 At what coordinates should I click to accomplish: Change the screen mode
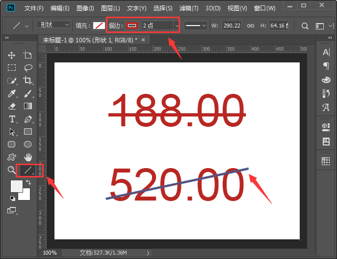coord(12,210)
